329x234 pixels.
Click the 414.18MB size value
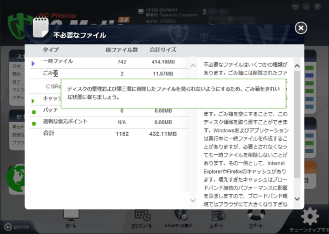click(163, 62)
